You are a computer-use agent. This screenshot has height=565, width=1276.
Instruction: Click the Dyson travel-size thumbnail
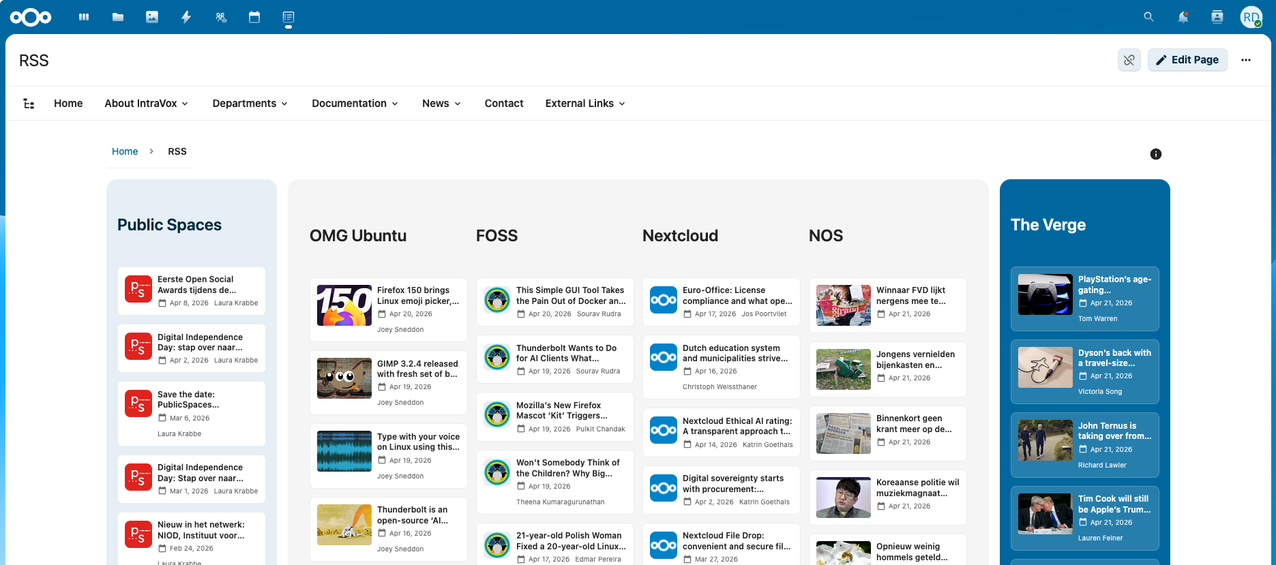tap(1045, 367)
